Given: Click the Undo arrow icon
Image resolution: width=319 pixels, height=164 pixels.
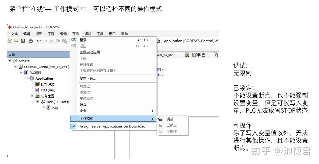Looking at the screenshot, I should pyautogui.click(x=39, y=41).
